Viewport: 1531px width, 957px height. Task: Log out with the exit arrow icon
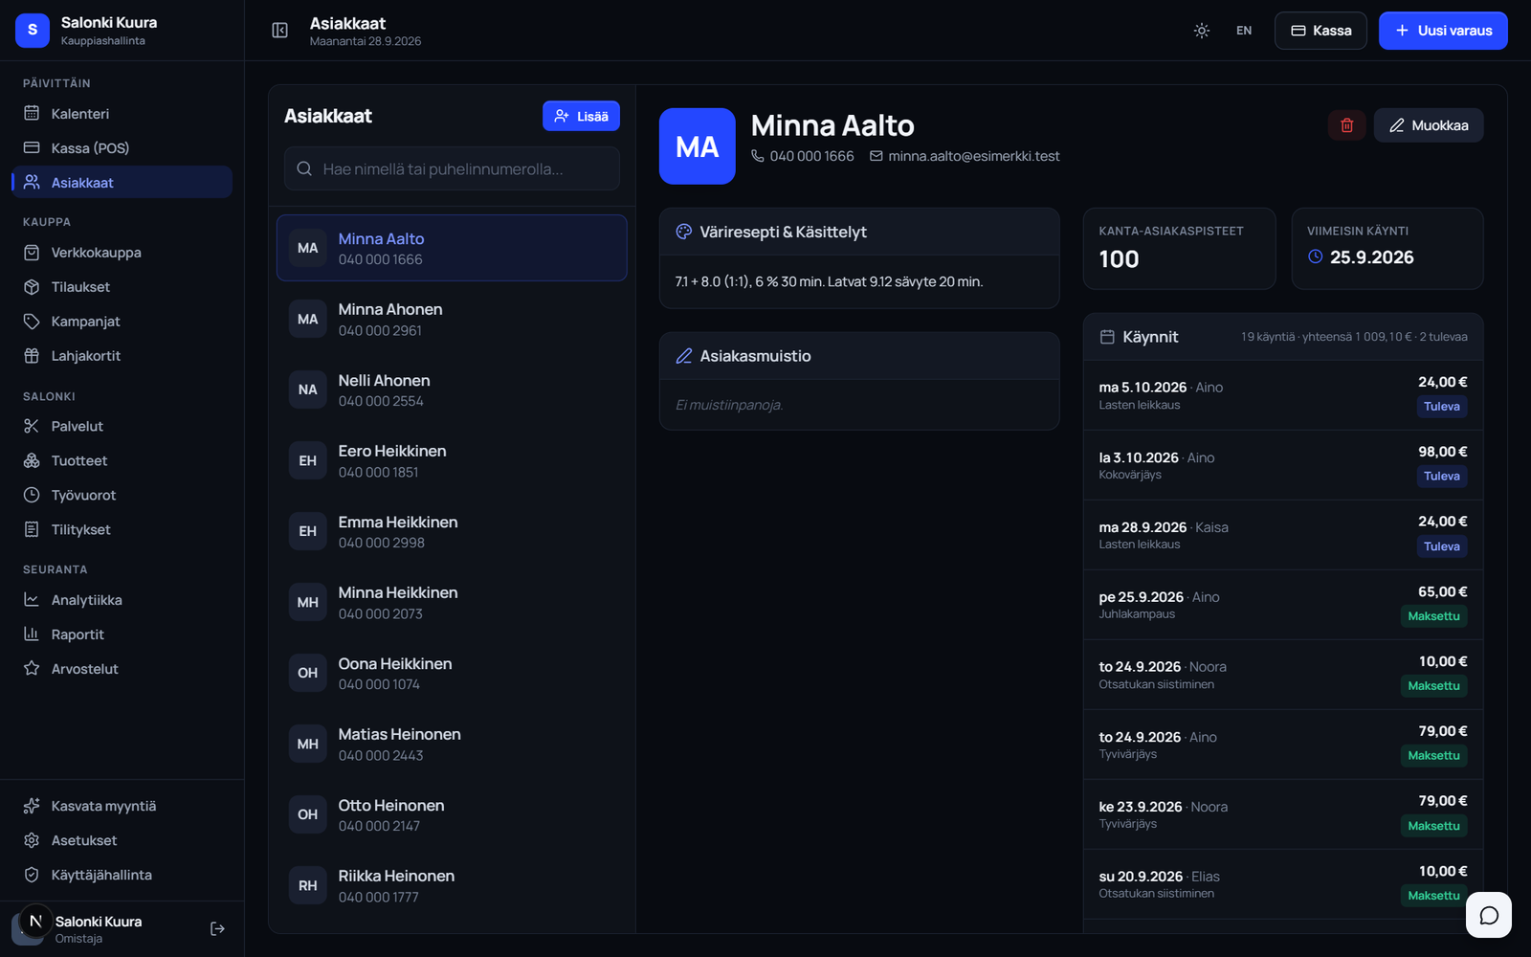tap(217, 928)
